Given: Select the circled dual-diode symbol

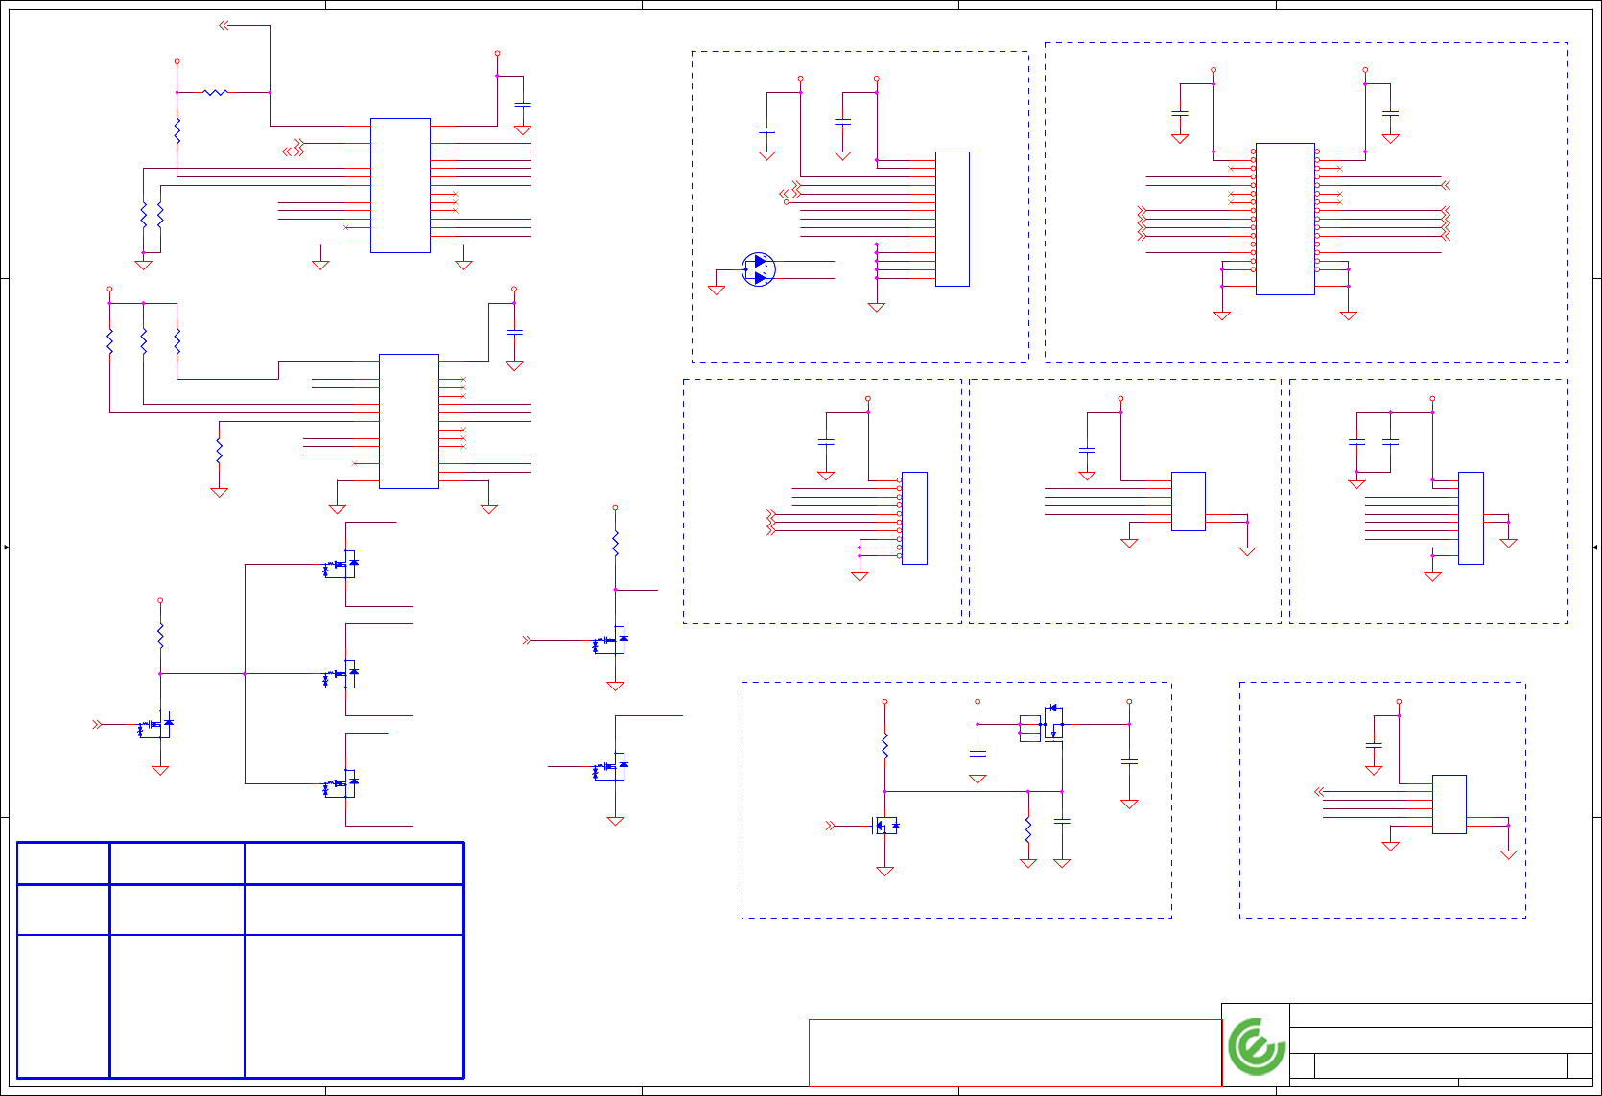Looking at the screenshot, I should pyautogui.click(x=759, y=269).
